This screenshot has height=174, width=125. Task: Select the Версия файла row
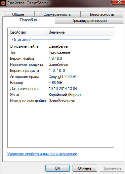click(61, 58)
